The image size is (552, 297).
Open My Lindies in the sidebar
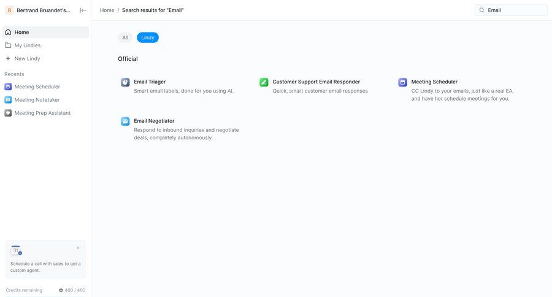(45, 45)
